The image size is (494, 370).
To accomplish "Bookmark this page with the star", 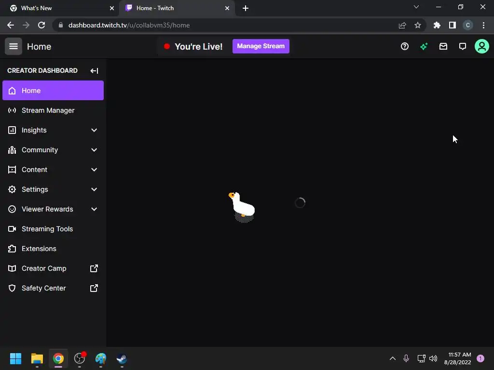I will pyautogui.click(x=418, y=25).
